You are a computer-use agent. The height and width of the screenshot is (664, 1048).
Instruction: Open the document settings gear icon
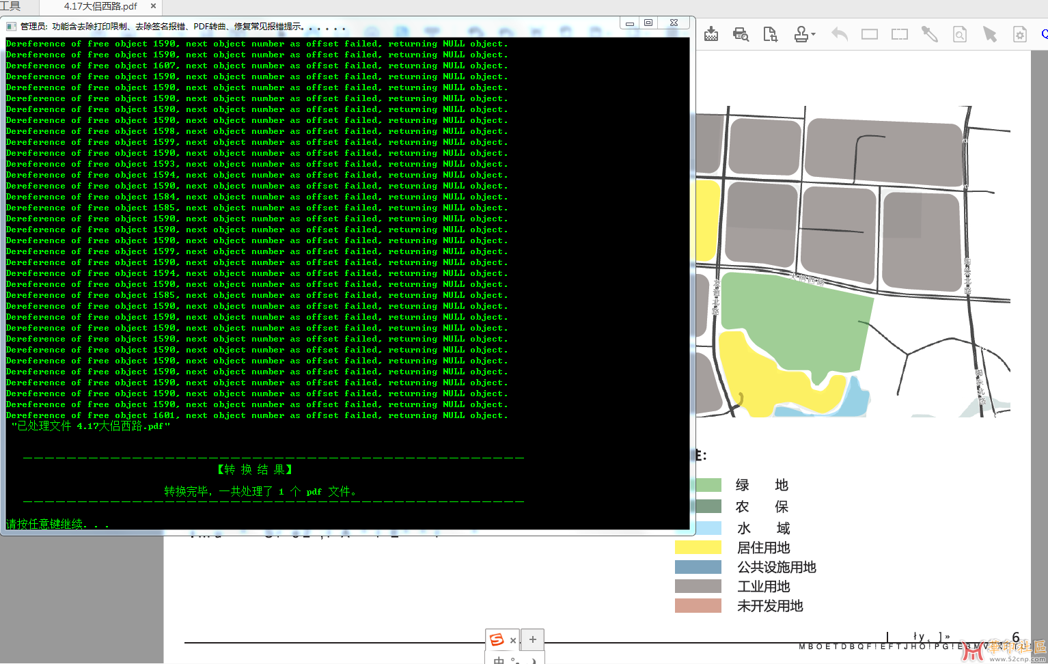(x=1020, y=34)
